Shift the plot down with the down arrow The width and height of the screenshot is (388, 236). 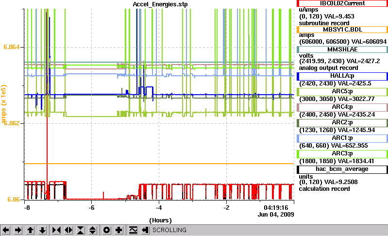pyautogui.click(x=42, y=230)
